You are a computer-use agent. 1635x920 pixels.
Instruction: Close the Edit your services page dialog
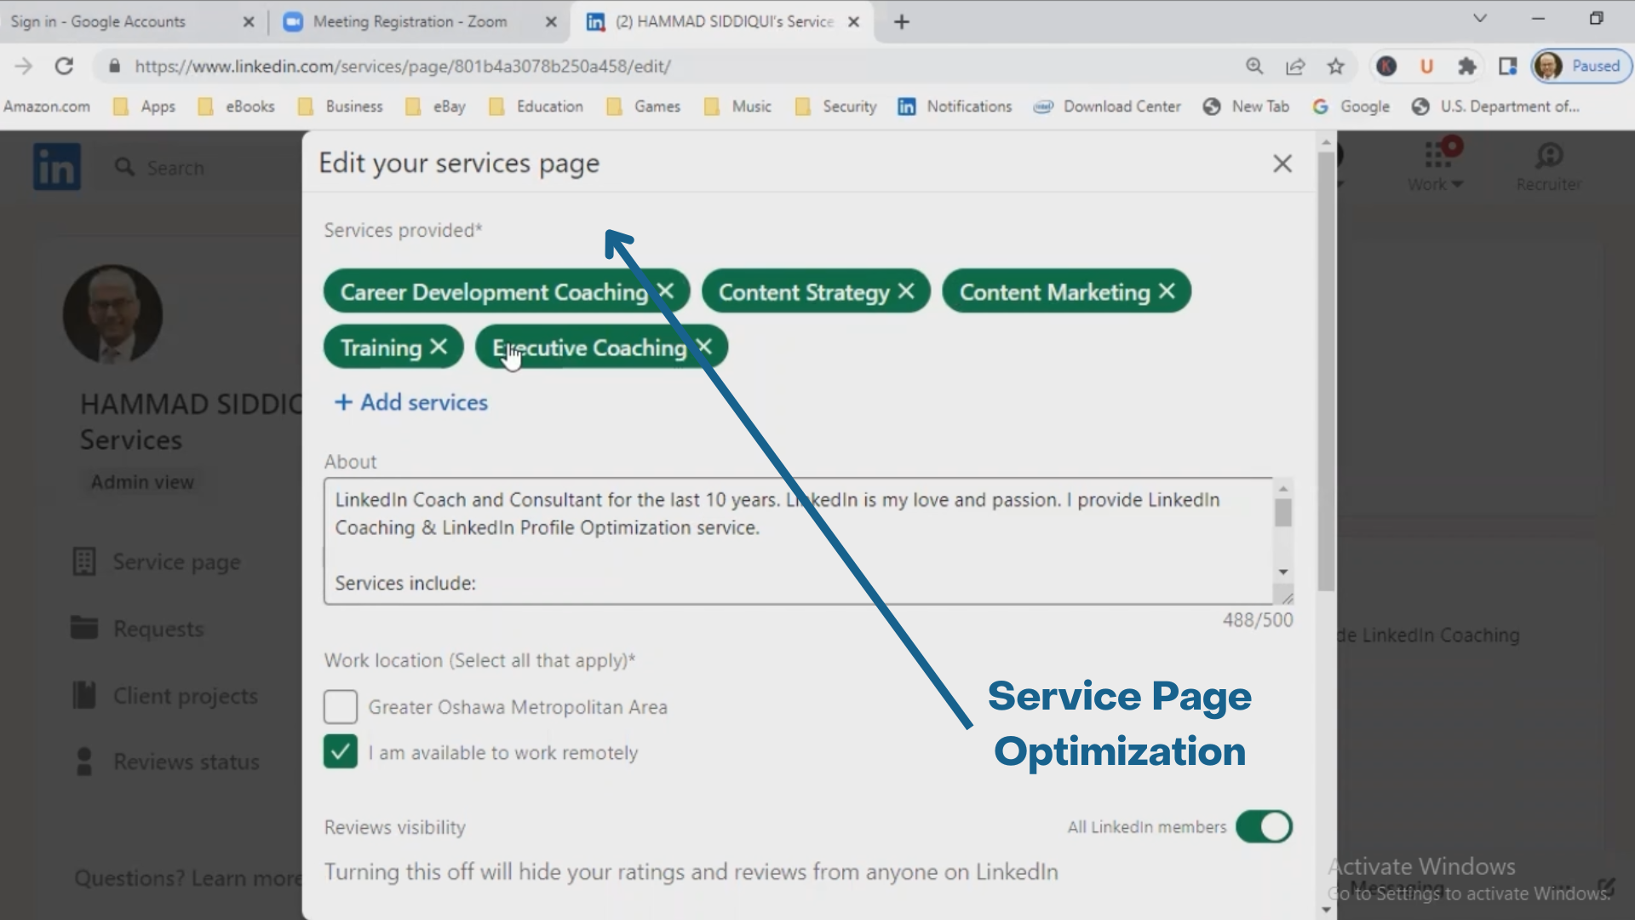coord(1282,164)
